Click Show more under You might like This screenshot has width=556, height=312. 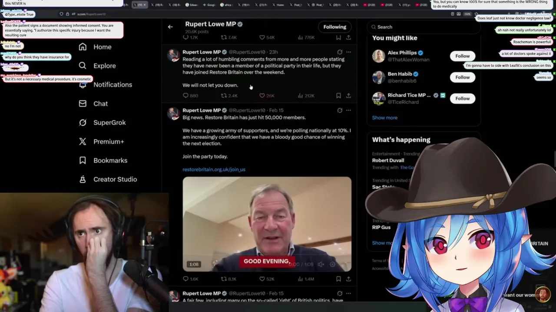(x=384, y=117)
